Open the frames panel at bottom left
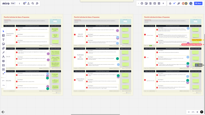 click(3, 112)
